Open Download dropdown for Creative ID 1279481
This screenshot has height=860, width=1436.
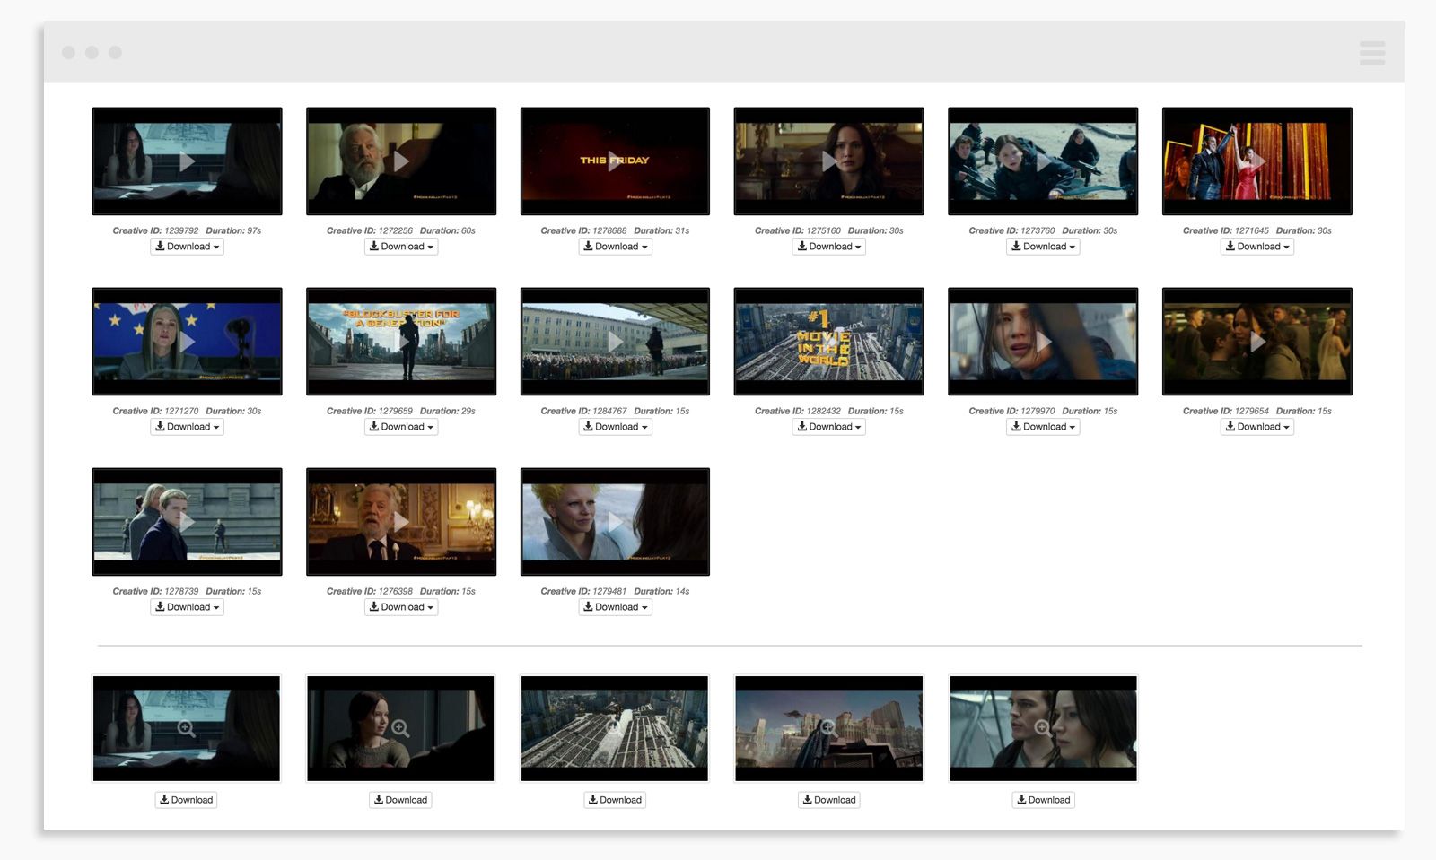615,607
